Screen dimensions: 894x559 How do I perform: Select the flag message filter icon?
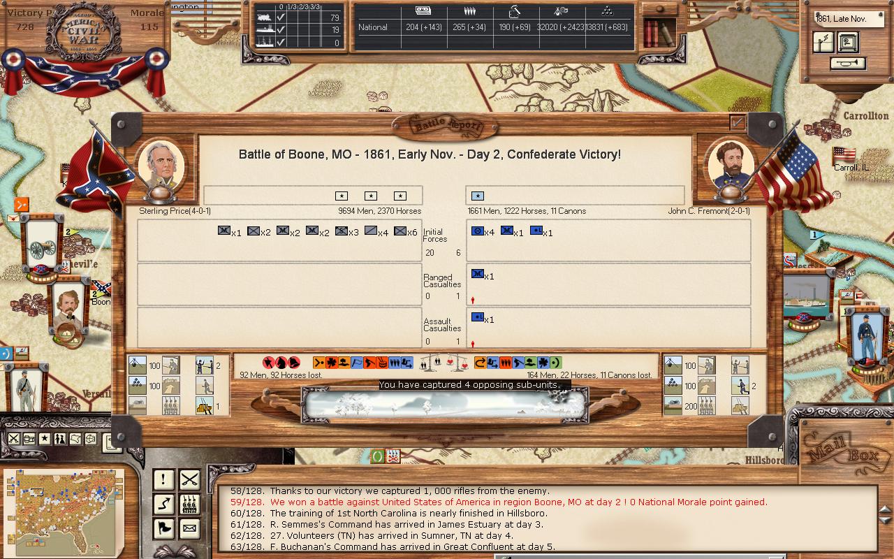[x=163, y=528]
